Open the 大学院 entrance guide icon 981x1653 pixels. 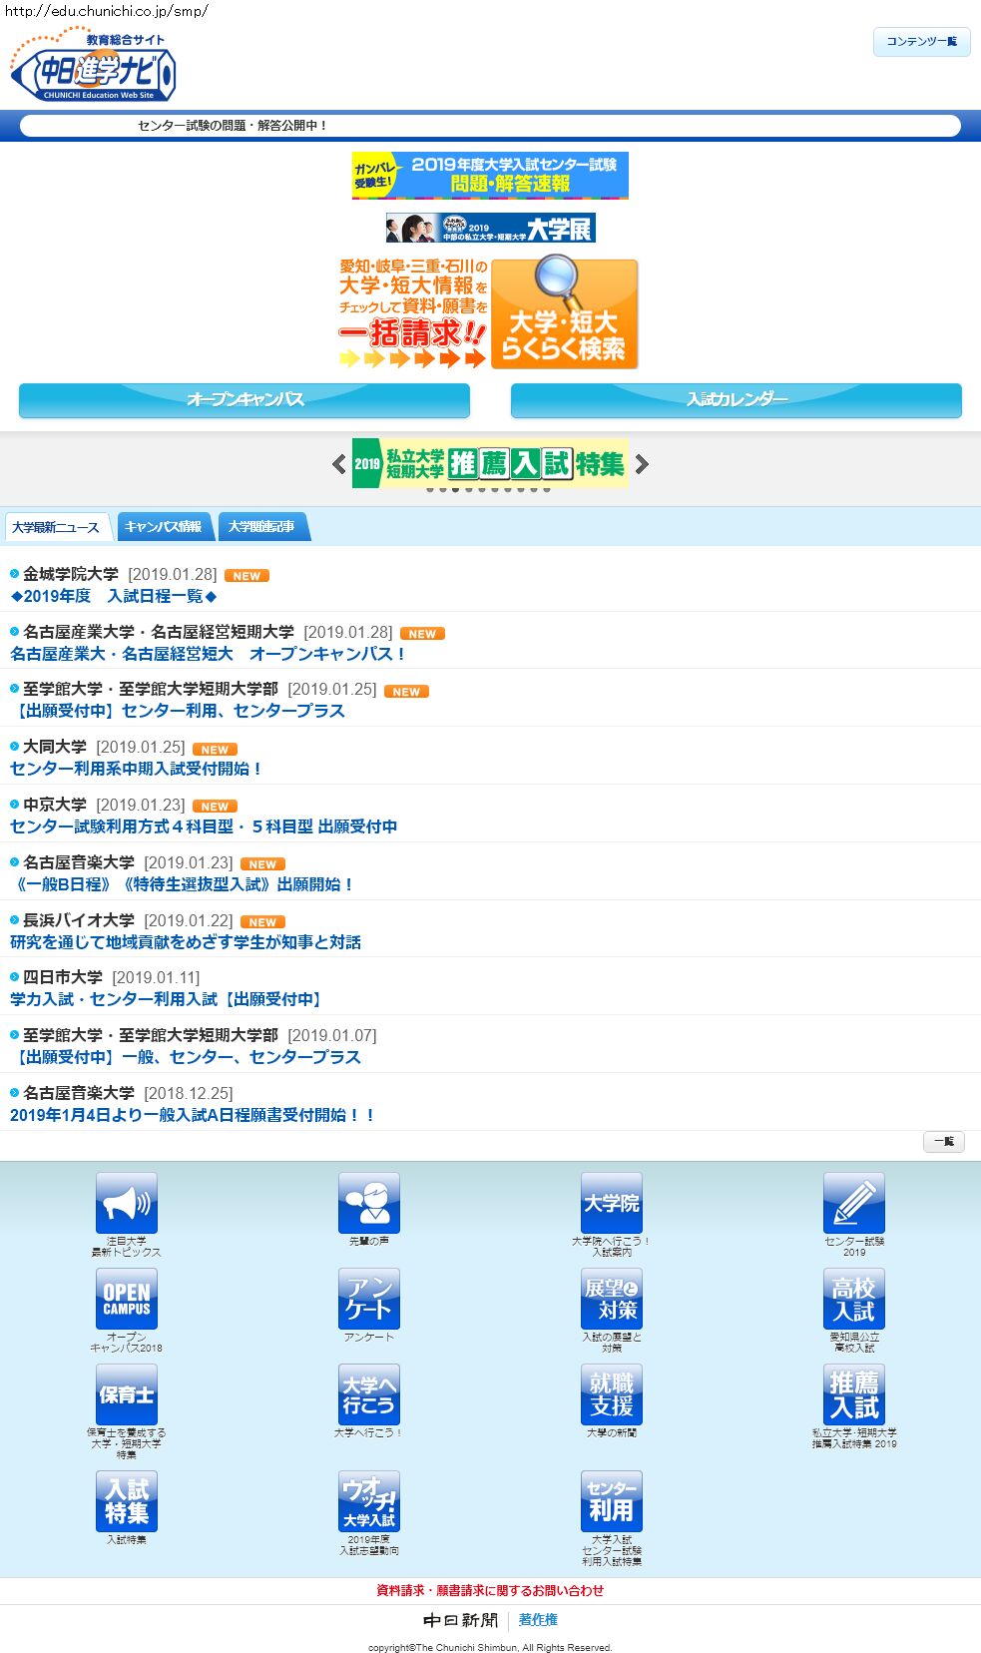tap(611, 1203)
